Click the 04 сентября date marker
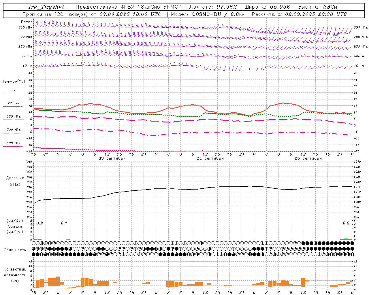Image resolution: width=369 pixels, height=295 pixels. coord(210,158)
